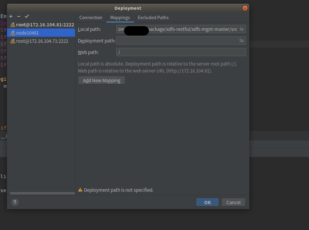The height and width of the screenshot is (230, 309).
Task: Close the Deployment dialog window
Action: (245, 8)
